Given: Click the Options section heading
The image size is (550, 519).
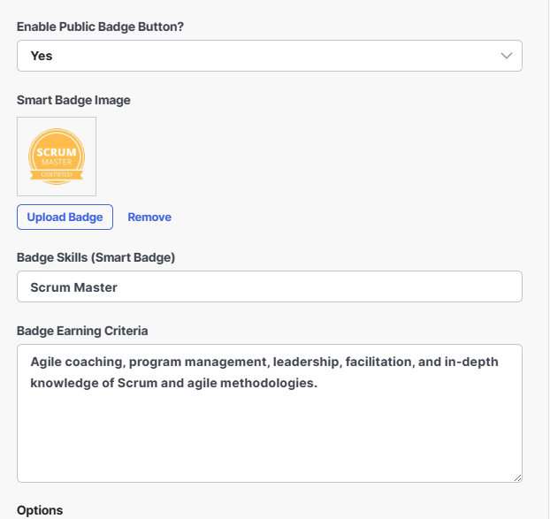Looking at the screenshot, I should point(40,510).
